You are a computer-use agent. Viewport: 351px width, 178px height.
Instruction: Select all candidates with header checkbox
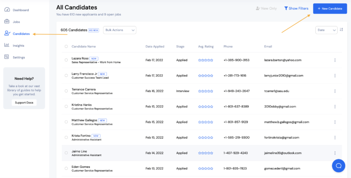pos(66,46)
